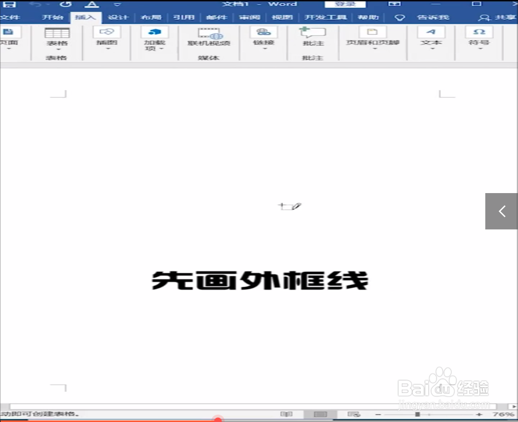Viewport: 518px width, 422px height.
Task: Click the Read Mode view icon in status bar
Action: [x=286, y=414]
